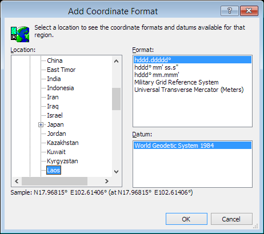264x234 pixels.
Task: Select Kuwait in the location tree
Action: (x=56, y=152)
